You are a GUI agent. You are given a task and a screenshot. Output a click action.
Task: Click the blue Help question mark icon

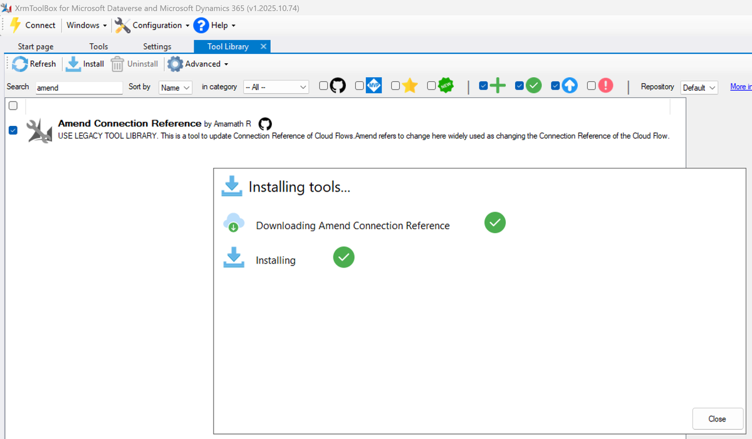(x=201, y=25)
